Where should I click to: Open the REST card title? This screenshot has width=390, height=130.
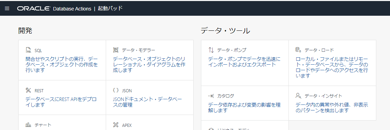click(39, 91)
